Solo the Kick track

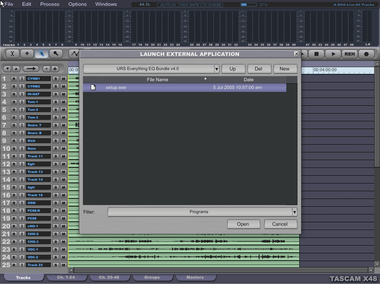pyautogui.click(x=56, y=140)
